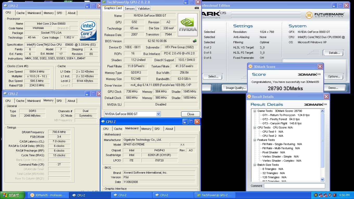Open the GeForce 8800 GT card dropdown
354x199 pixels.
pyautogui.click(x=158, y=114)
